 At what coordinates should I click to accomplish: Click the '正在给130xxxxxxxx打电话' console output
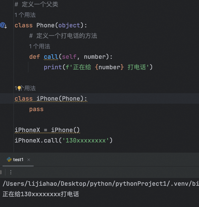(x=41, y=194)
